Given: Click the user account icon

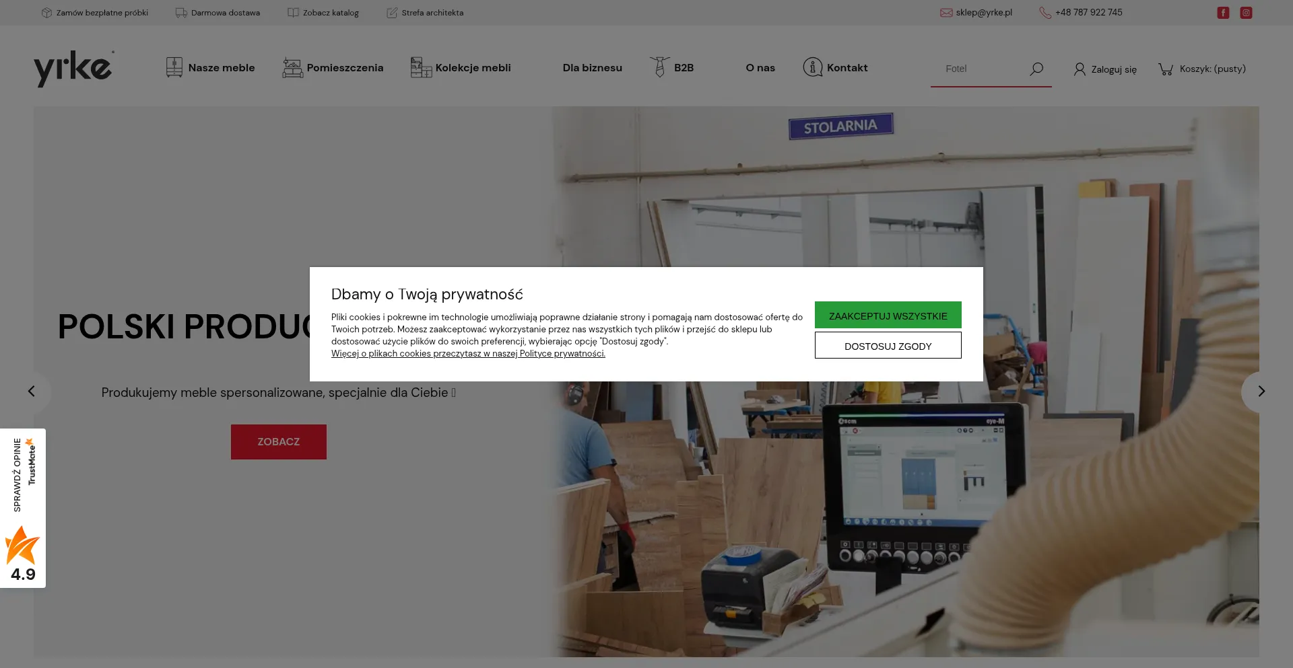Looking at the screenshot, I should coord(1080,69).
